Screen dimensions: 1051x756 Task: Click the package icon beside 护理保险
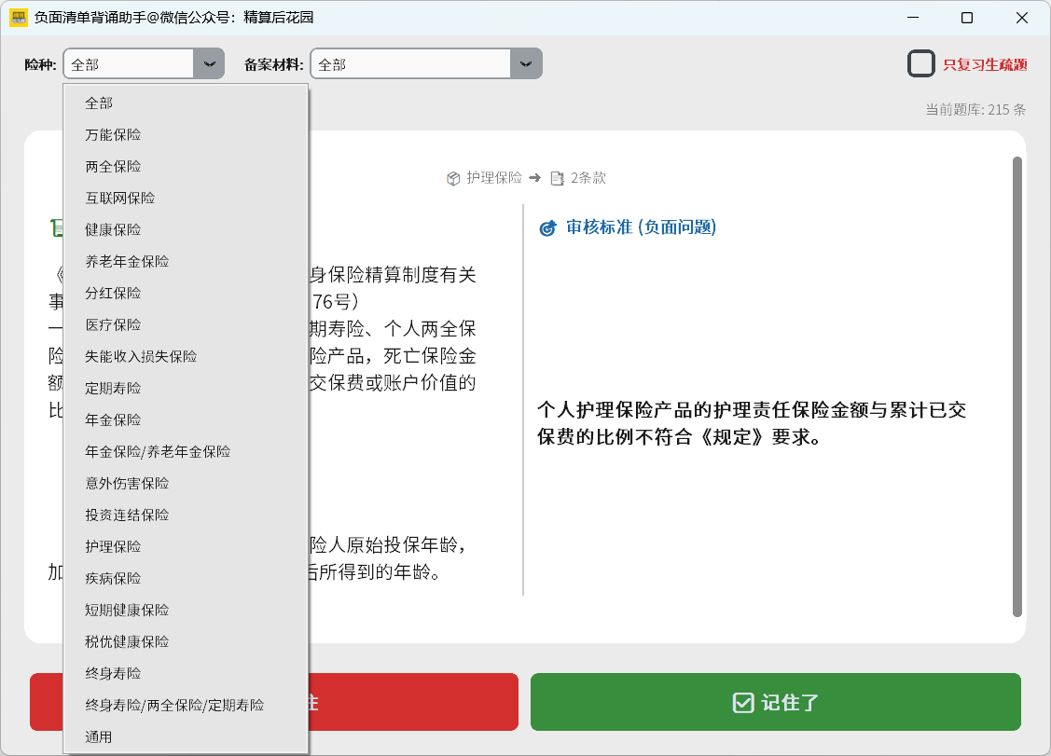point(453,178)
